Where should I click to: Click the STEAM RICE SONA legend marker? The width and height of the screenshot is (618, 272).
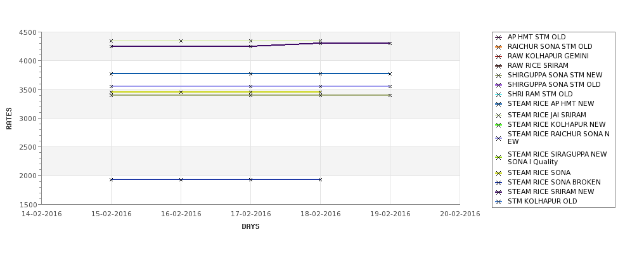(x=499, y=173)
